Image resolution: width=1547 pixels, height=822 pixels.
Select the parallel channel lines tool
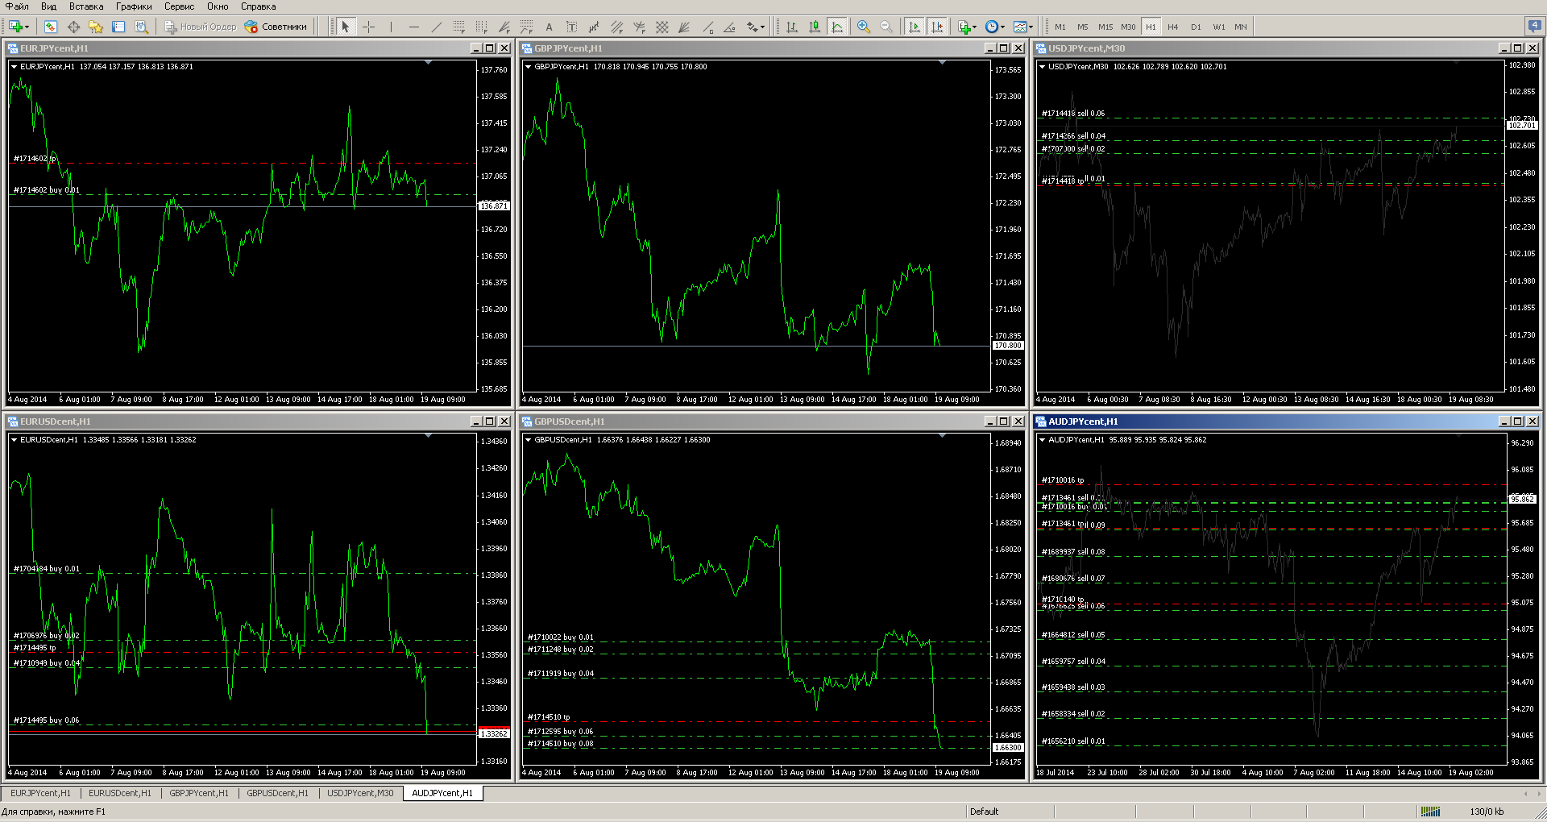click(x=616, y=27)
